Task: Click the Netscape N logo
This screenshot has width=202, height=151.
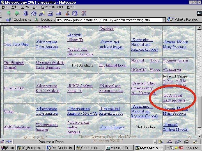Action: (199, 13)
